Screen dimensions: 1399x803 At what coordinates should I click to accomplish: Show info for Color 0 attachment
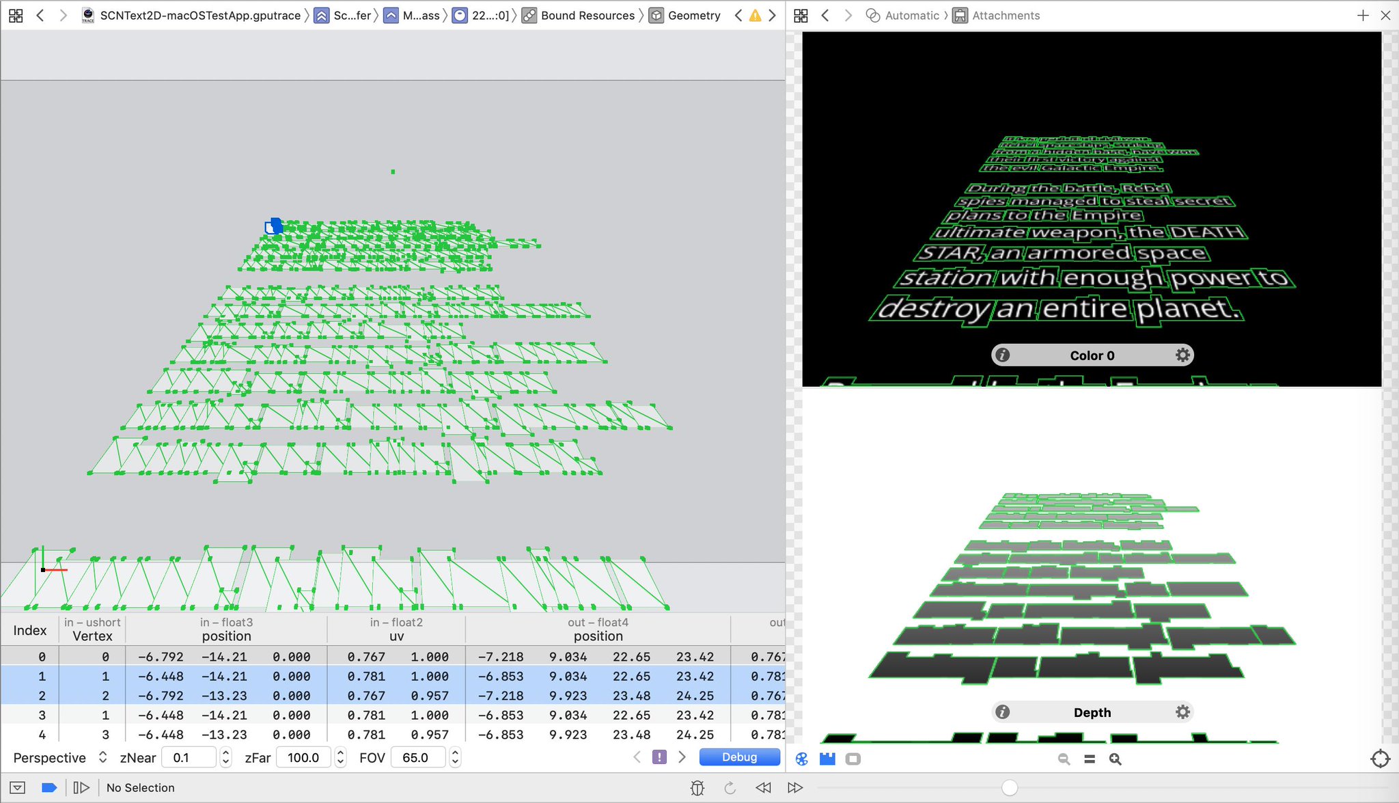pos(1002,355)
